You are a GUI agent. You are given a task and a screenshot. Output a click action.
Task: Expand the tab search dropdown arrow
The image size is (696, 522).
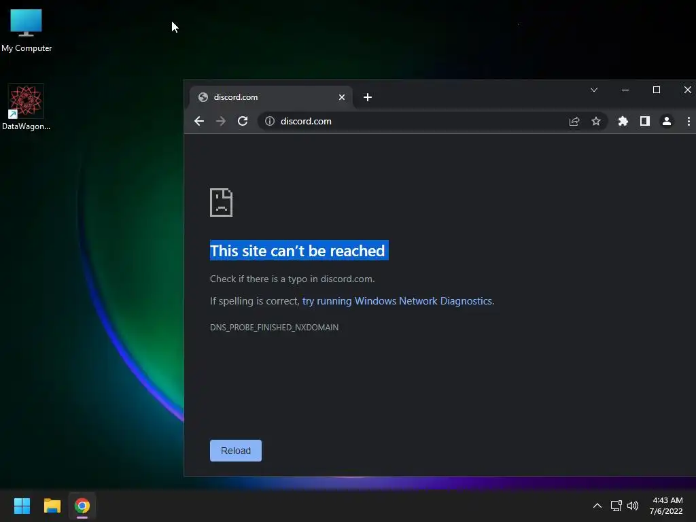point(594,90)
